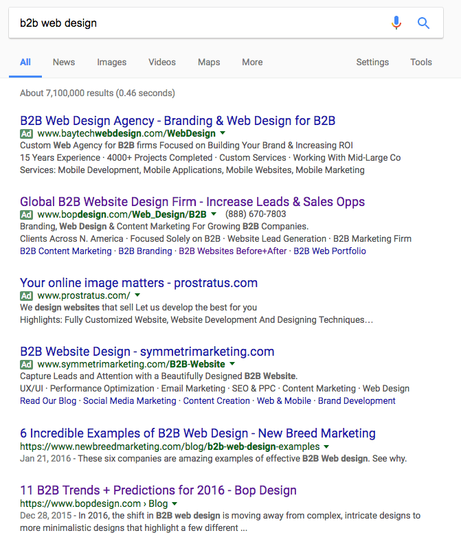Expand dropdown arrow next to symmetrimarketing.com/B2B-Website
The height and width of the screenshot is (544, 461).
tap(232, 363)
